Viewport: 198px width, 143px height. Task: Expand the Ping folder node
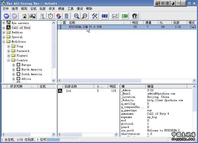tap(9, 46)
